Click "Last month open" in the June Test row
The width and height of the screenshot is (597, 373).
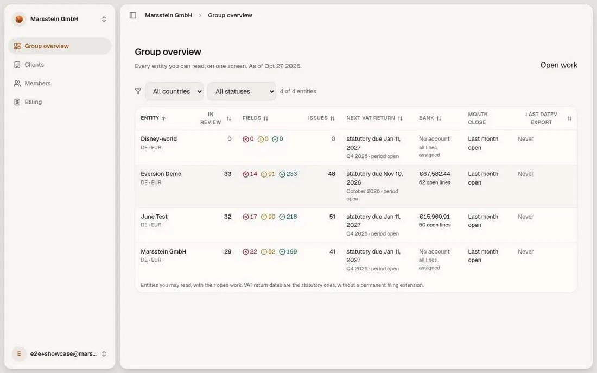(483, 221)
